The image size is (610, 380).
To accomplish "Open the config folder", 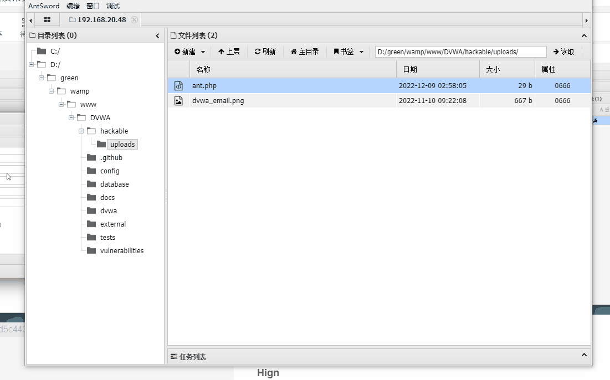I will [x=110, y=171].
